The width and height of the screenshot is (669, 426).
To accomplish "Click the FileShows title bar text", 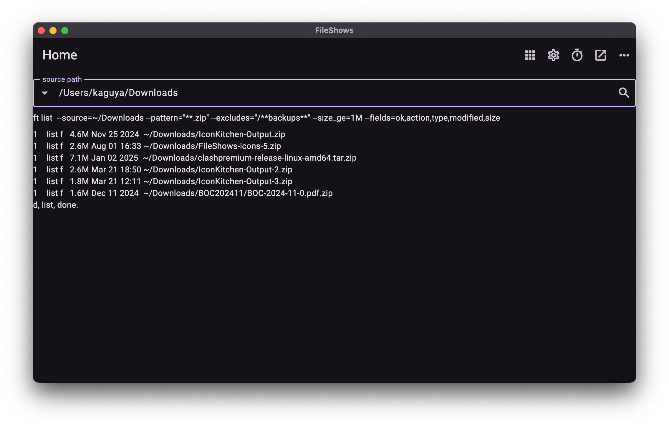I will click(334, 30).
